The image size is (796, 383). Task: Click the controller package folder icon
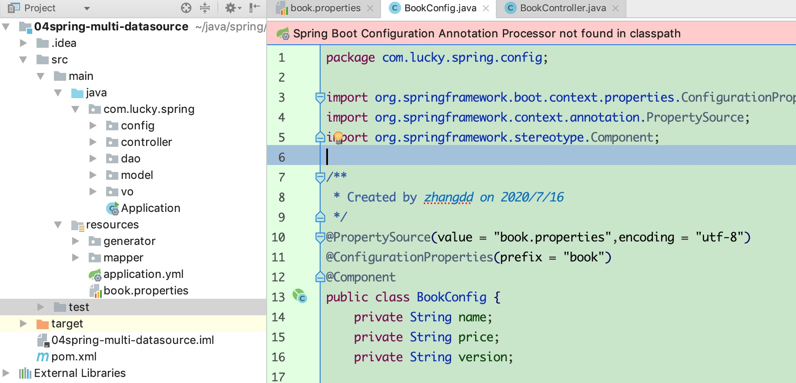click(x=112, y=142)
